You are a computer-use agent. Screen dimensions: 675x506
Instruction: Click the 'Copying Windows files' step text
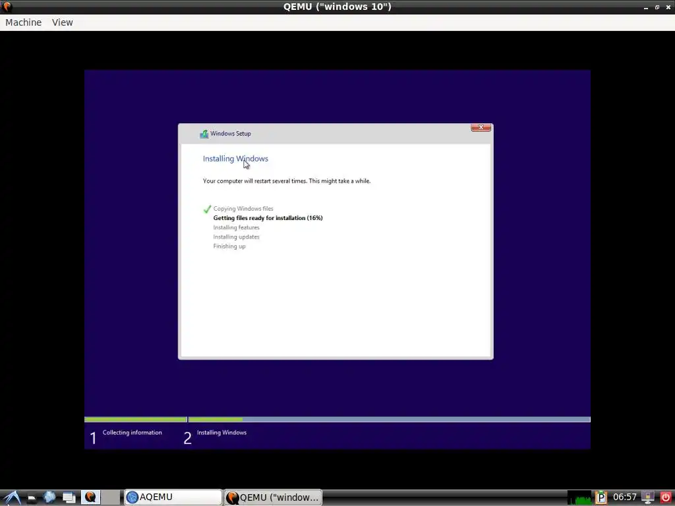click(x=243, y=209)
